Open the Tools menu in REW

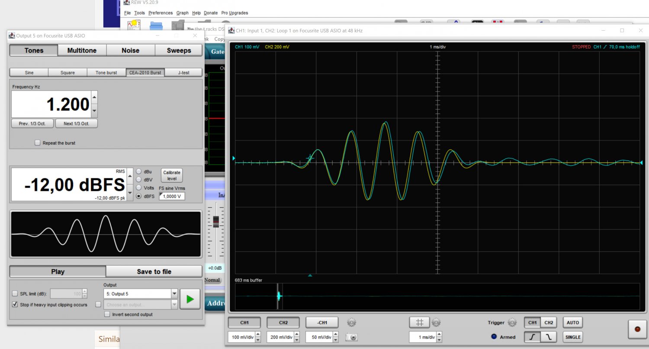140,13
